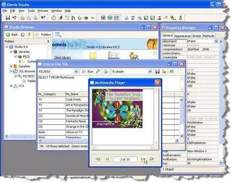Click the Back icon in Studio Browser
This screenshot has width=232, height=183.
(x=8, y=35)
